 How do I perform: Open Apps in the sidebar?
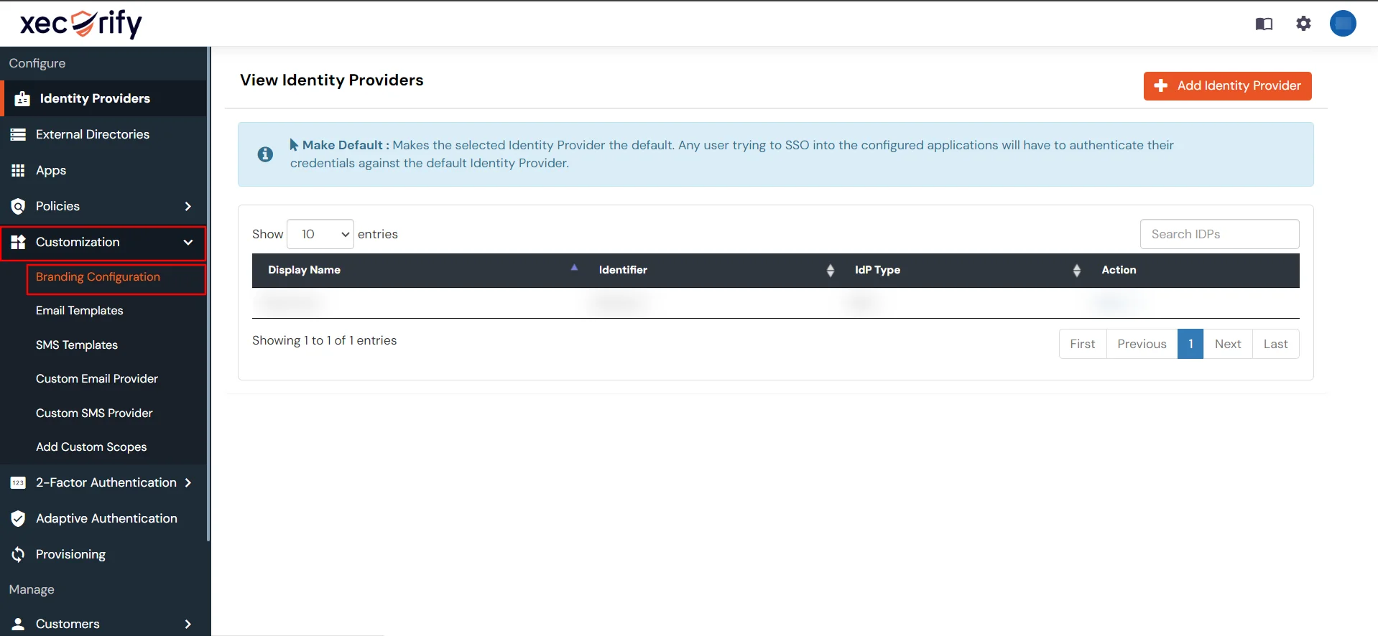point(103,170)
